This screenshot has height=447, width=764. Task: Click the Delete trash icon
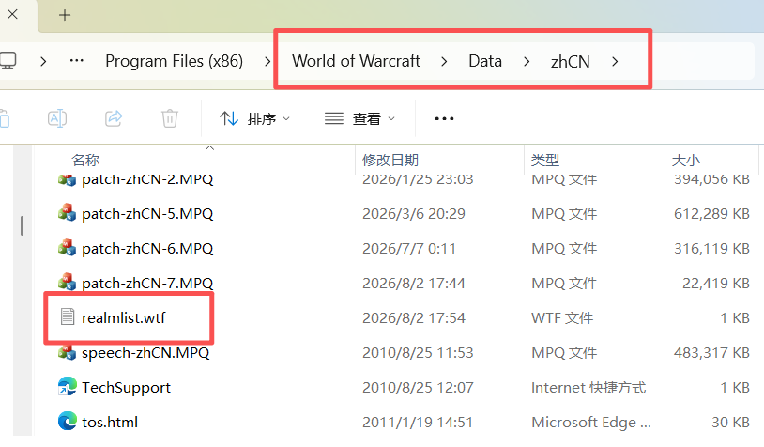tap(170, 118)
